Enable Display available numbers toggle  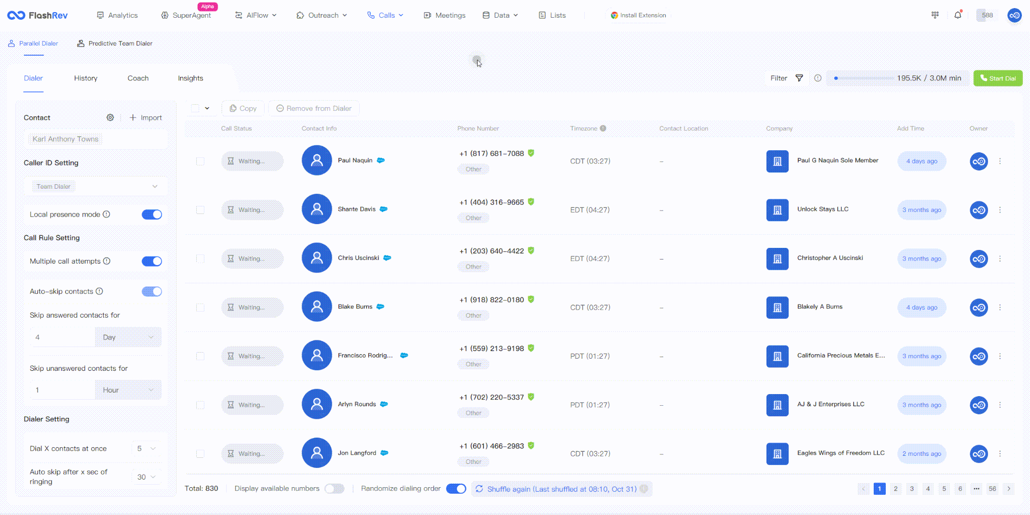(x=334, y=489)
